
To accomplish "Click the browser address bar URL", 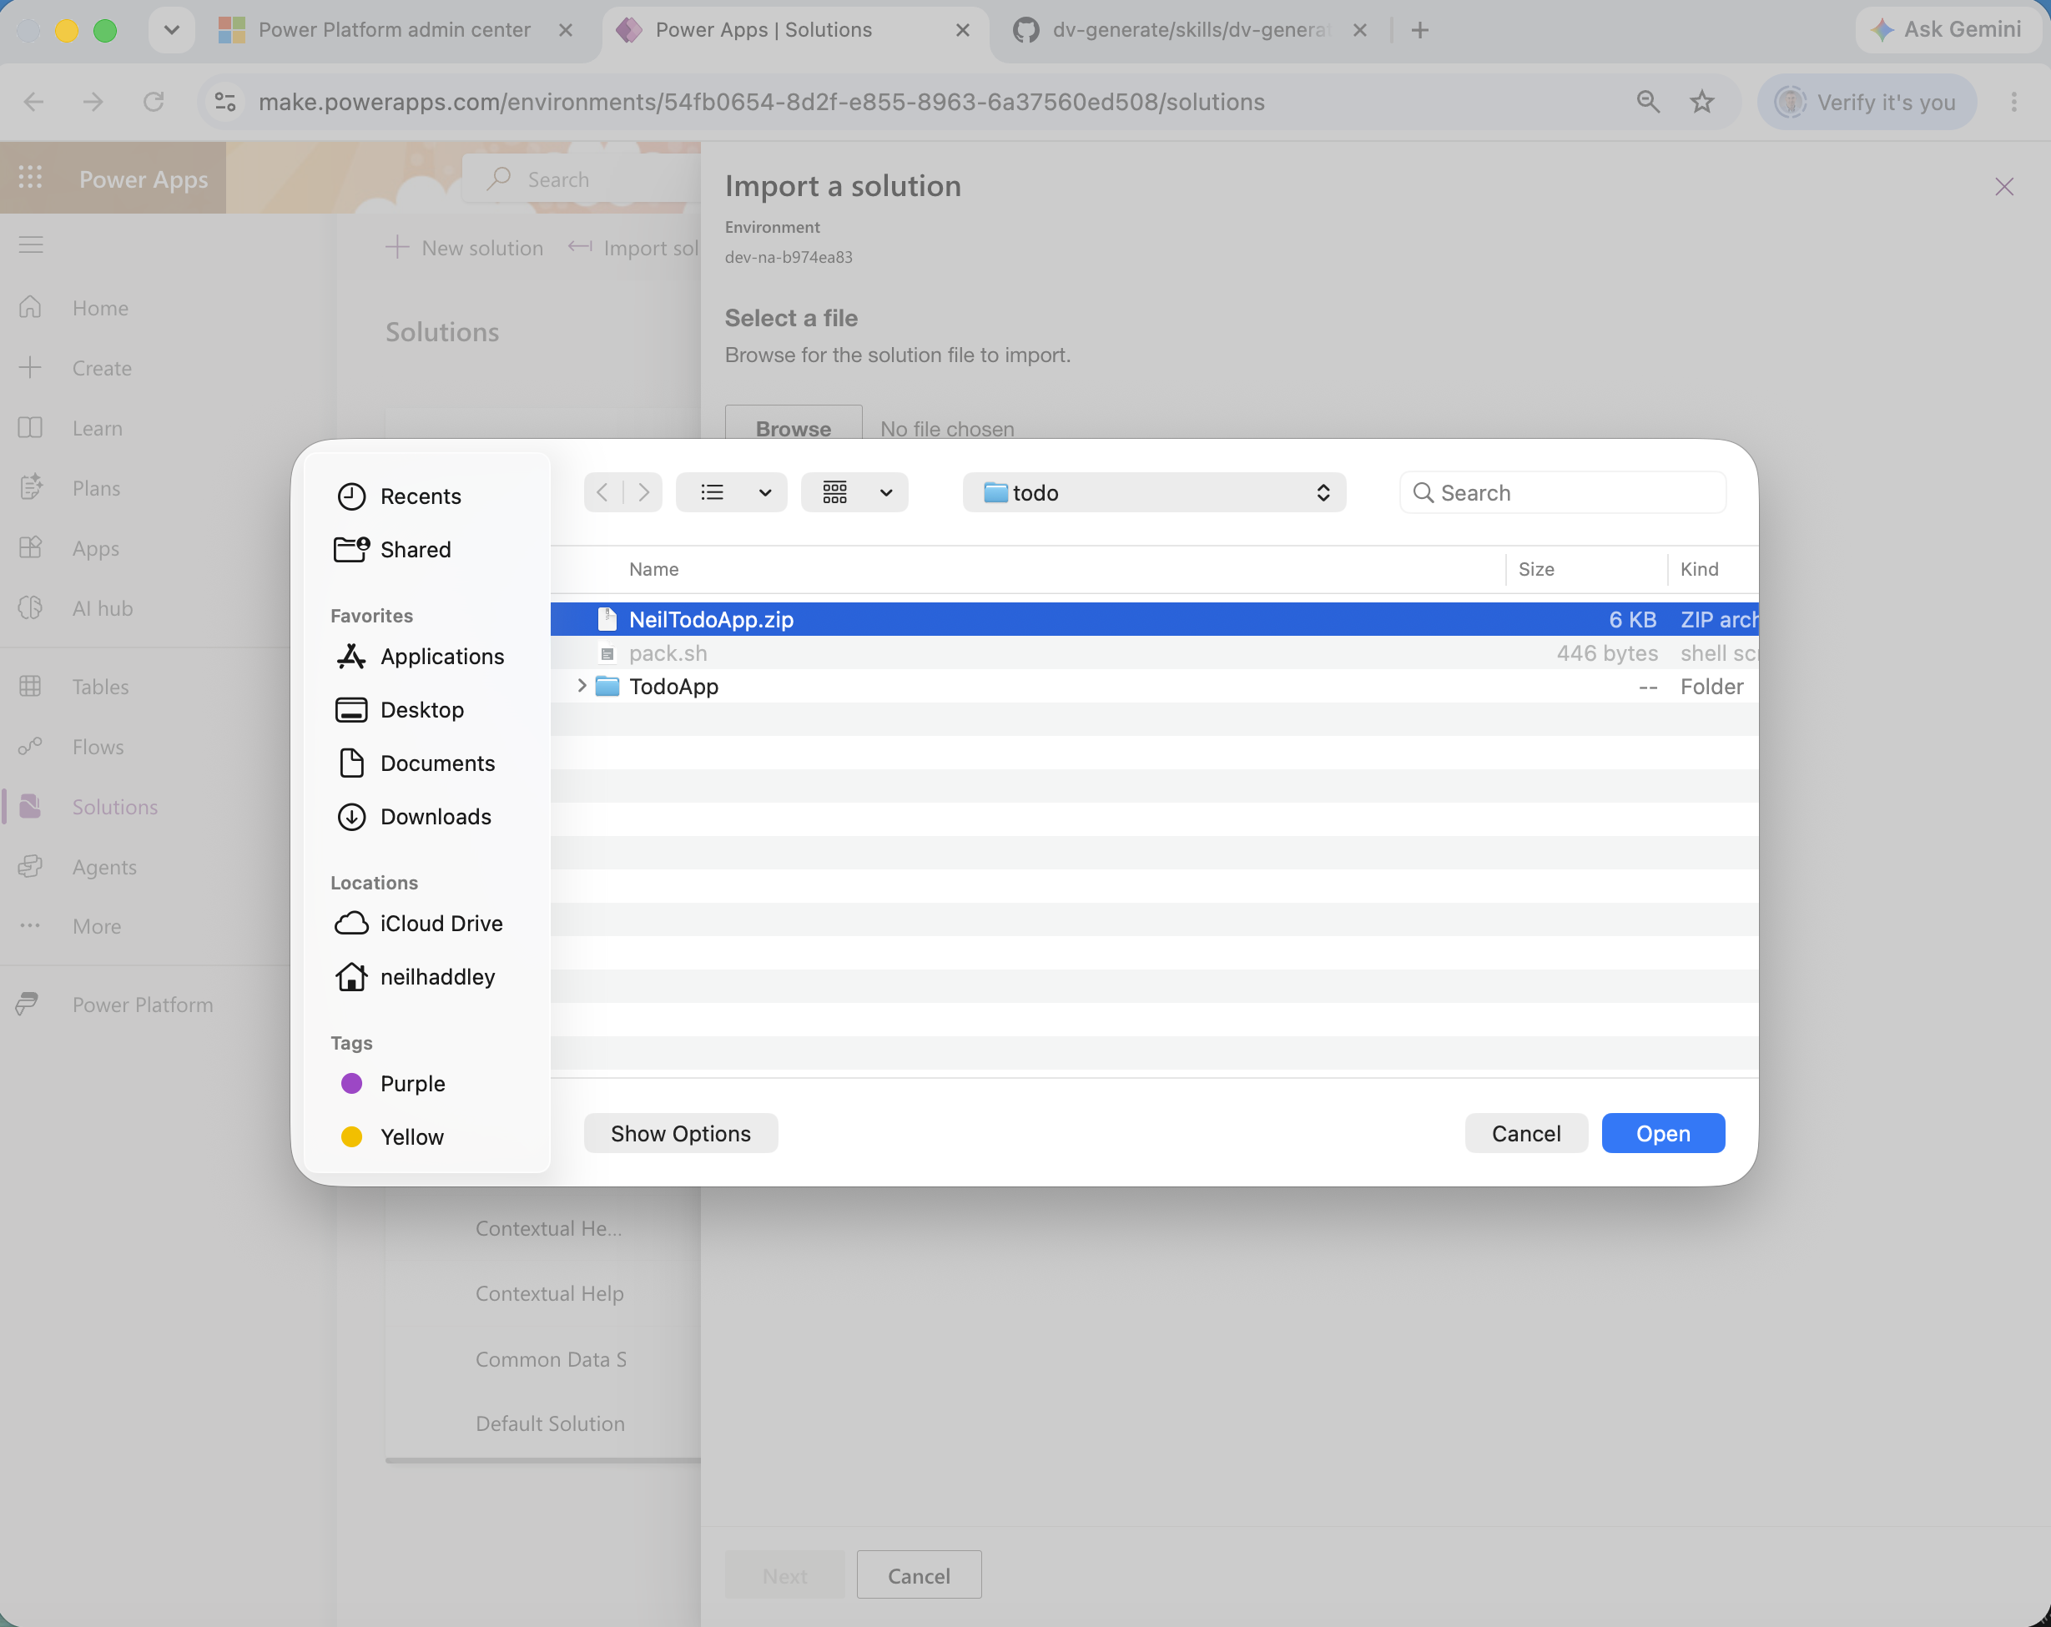I will [761, 102].
